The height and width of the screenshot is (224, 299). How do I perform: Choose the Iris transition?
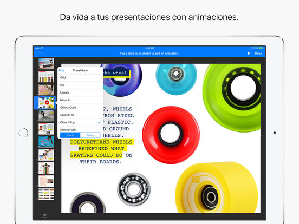[80, 85]
